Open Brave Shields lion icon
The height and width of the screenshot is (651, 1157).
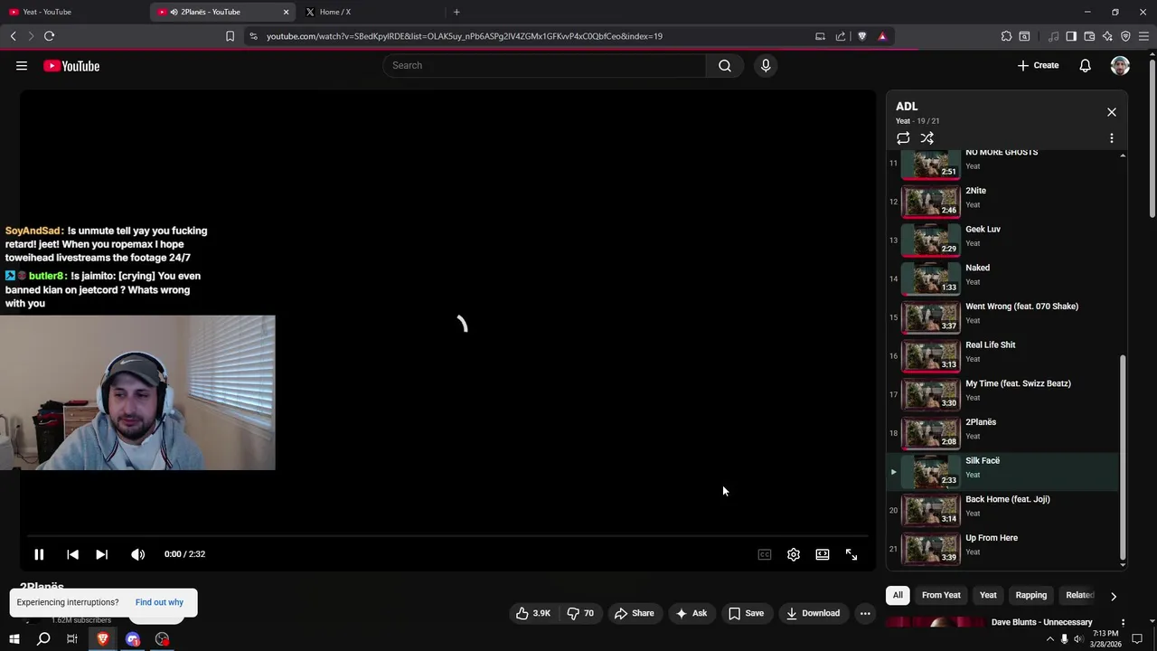click(861, 36)
